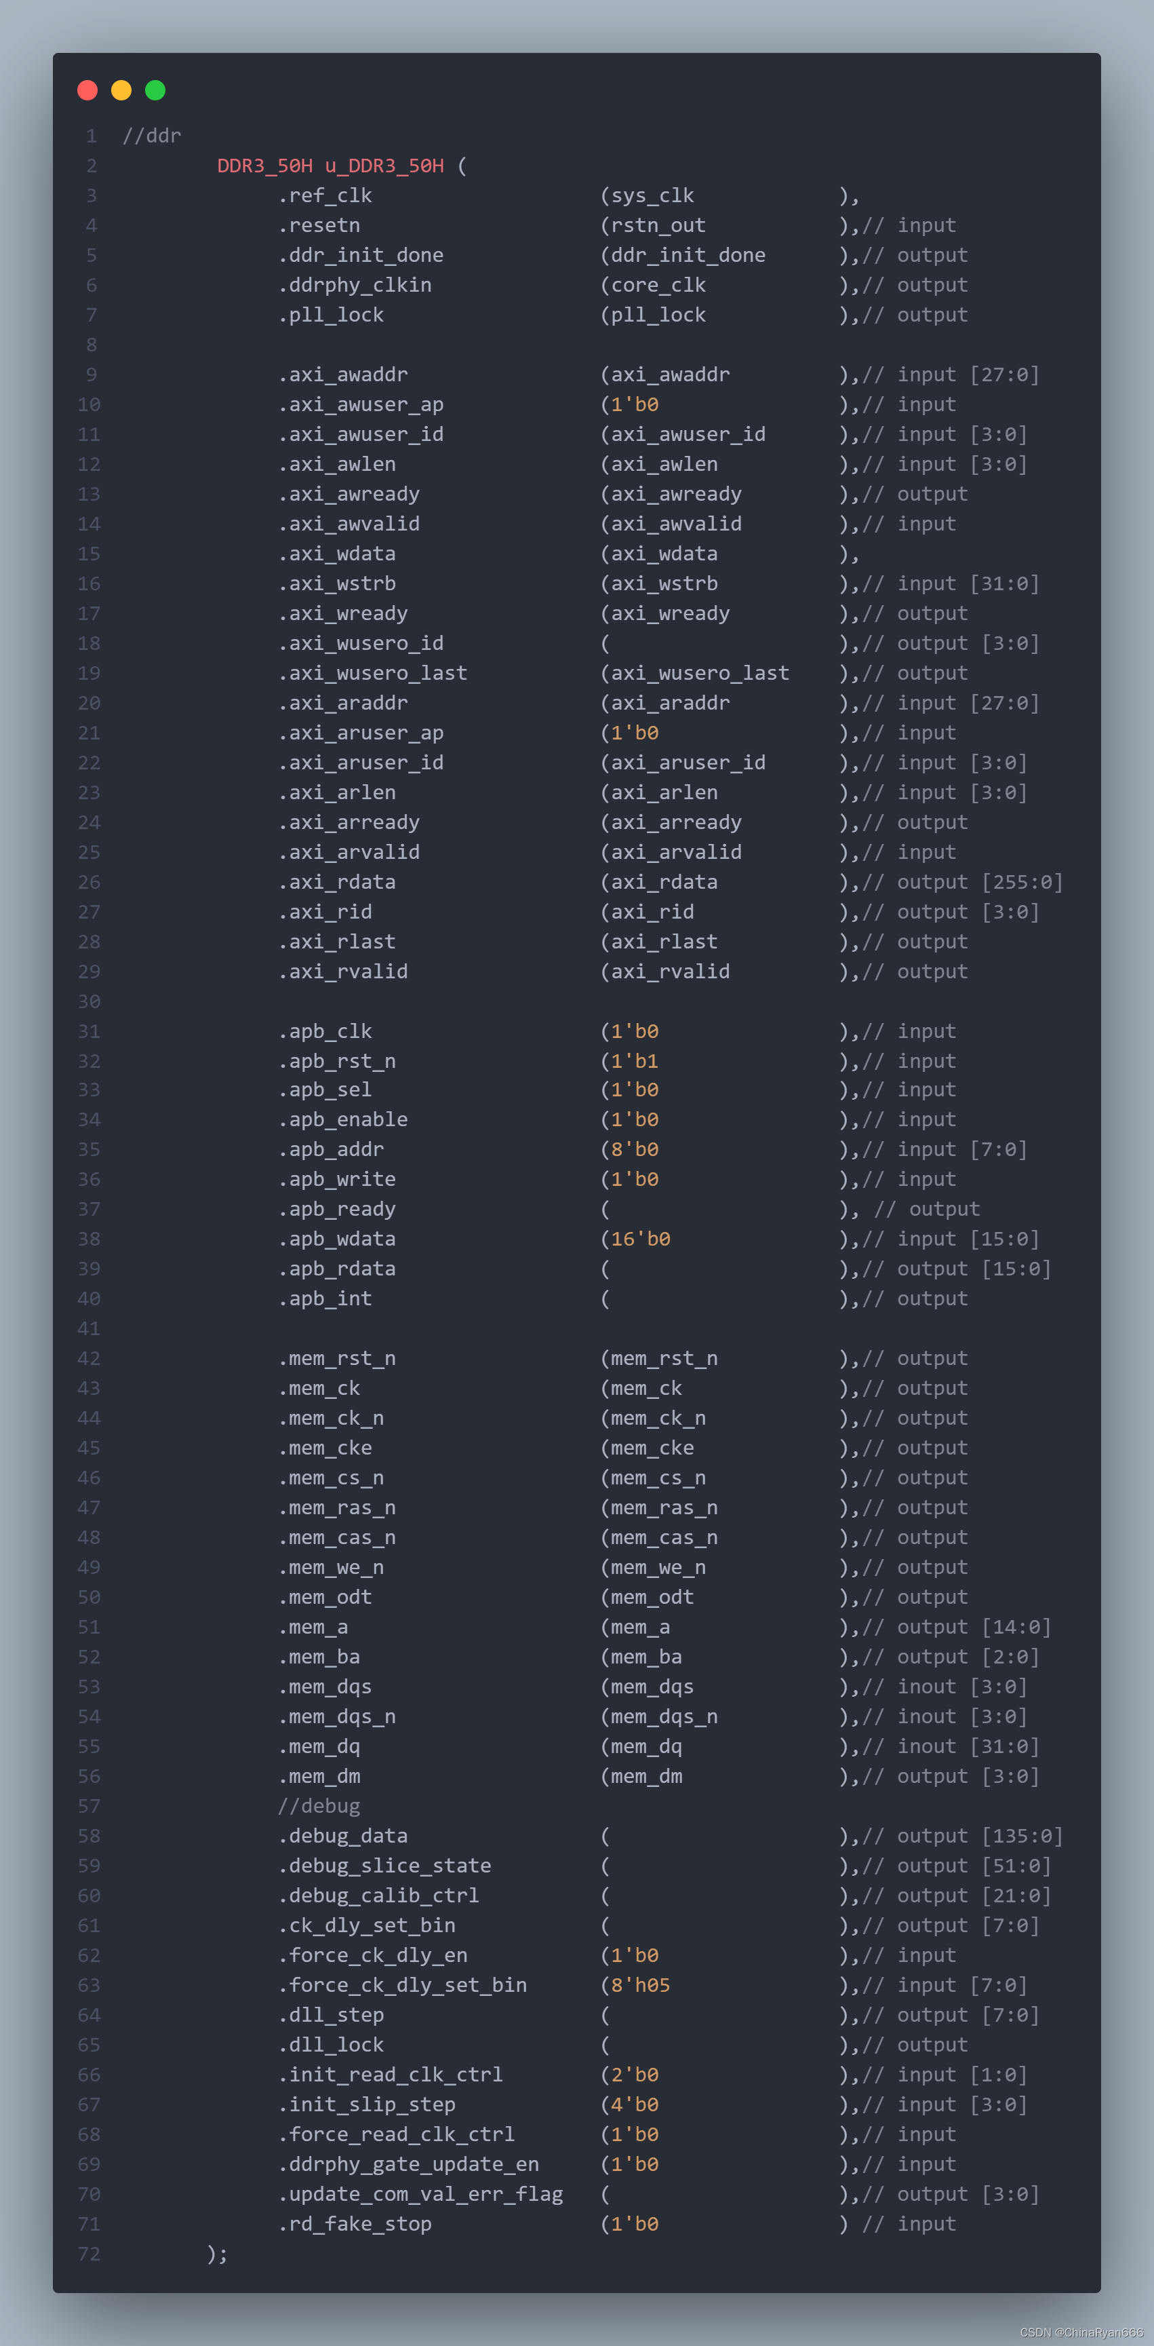
Task: Click the '.apb_write' port name
Action: (337, 1180)
